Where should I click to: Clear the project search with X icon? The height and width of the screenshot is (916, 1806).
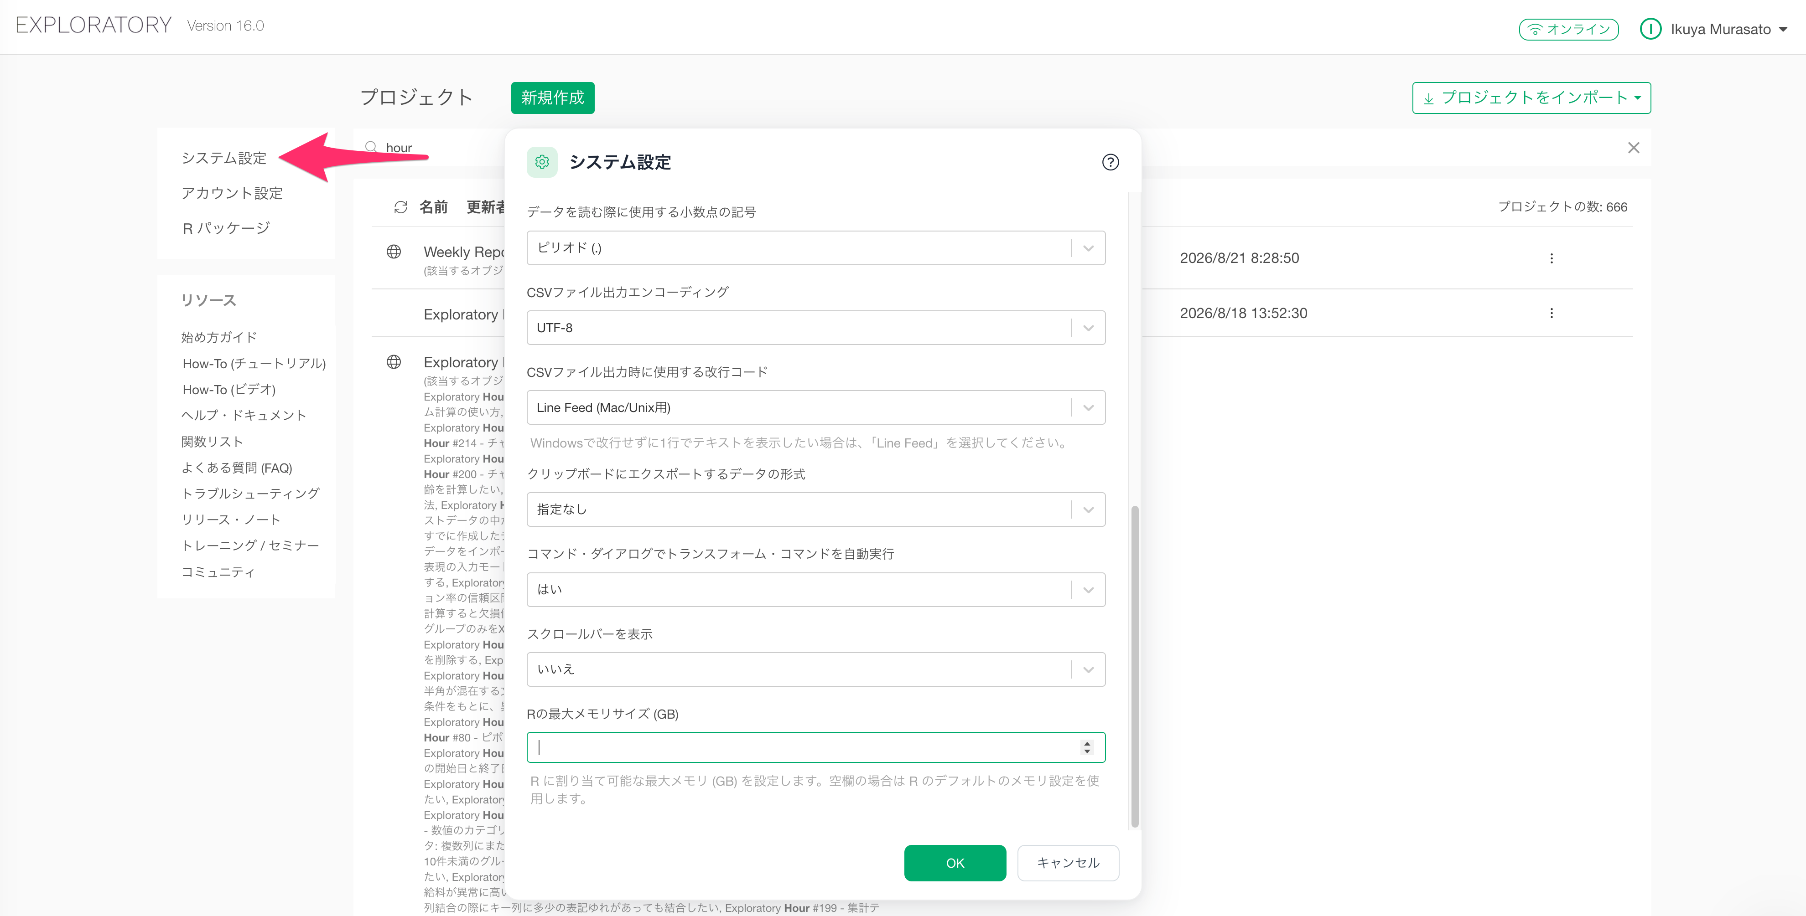tap(1633, 148)
